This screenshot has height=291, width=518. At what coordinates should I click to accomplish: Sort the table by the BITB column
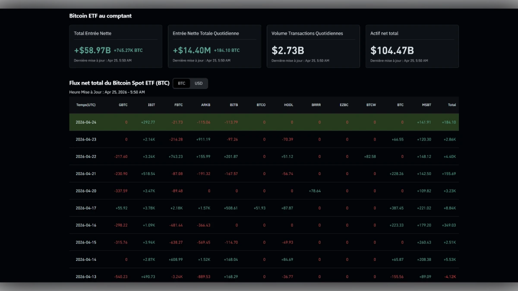pos(234,105)
